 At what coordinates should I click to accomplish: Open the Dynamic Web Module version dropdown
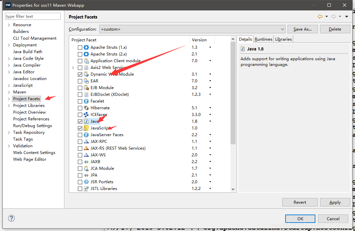coord(210,74)
